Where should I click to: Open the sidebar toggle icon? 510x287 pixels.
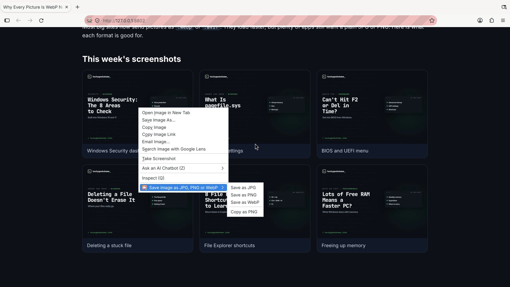[x=7, y=20]
